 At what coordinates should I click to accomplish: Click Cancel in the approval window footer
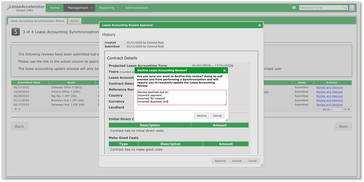tap(252, 161)
